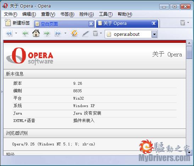Click the 系统 row label
This screenshot has height=166, width=194.
(18, 106)
